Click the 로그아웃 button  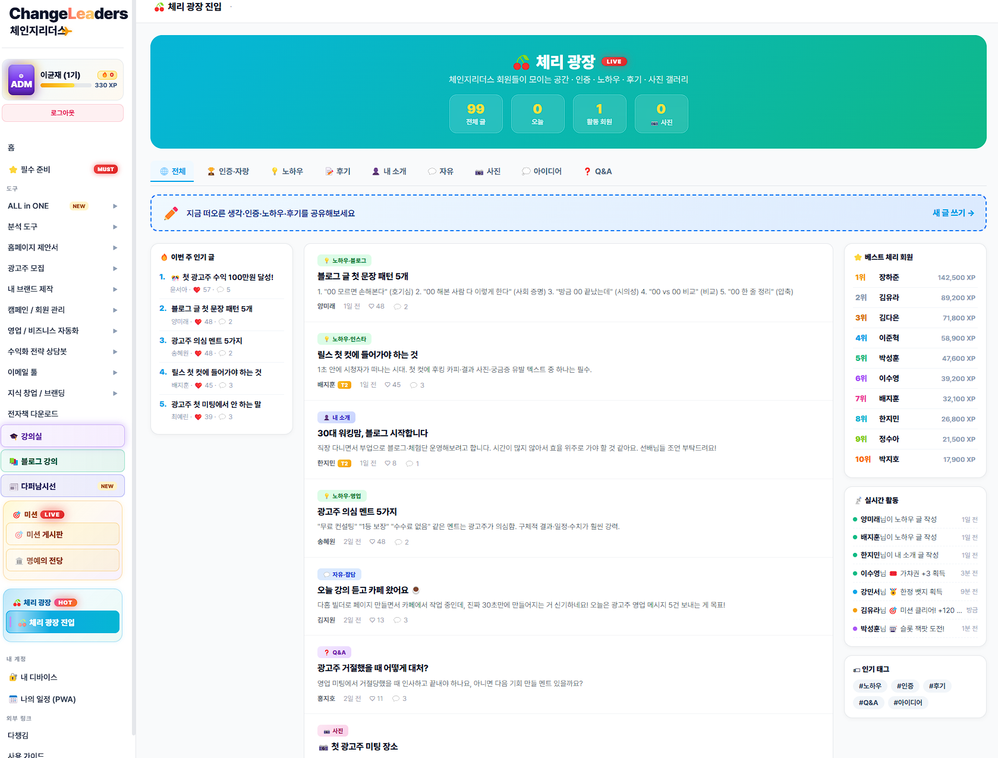pos(62,113)
